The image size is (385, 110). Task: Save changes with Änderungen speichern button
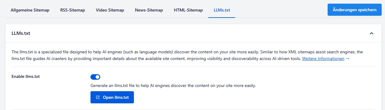pos(354,10)
